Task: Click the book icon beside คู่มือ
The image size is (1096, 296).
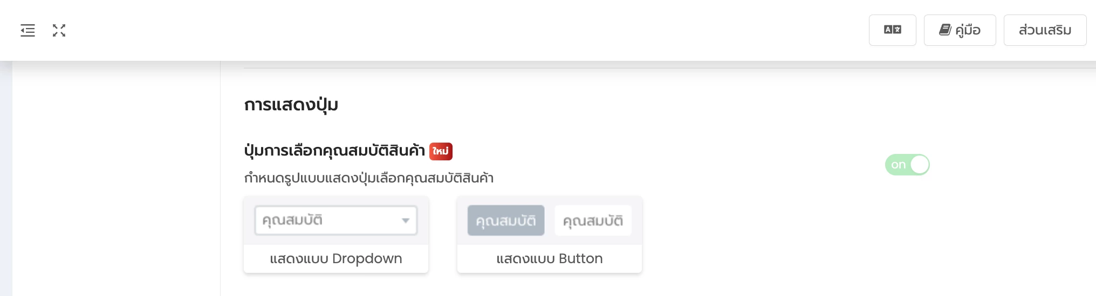Action: 945,30
